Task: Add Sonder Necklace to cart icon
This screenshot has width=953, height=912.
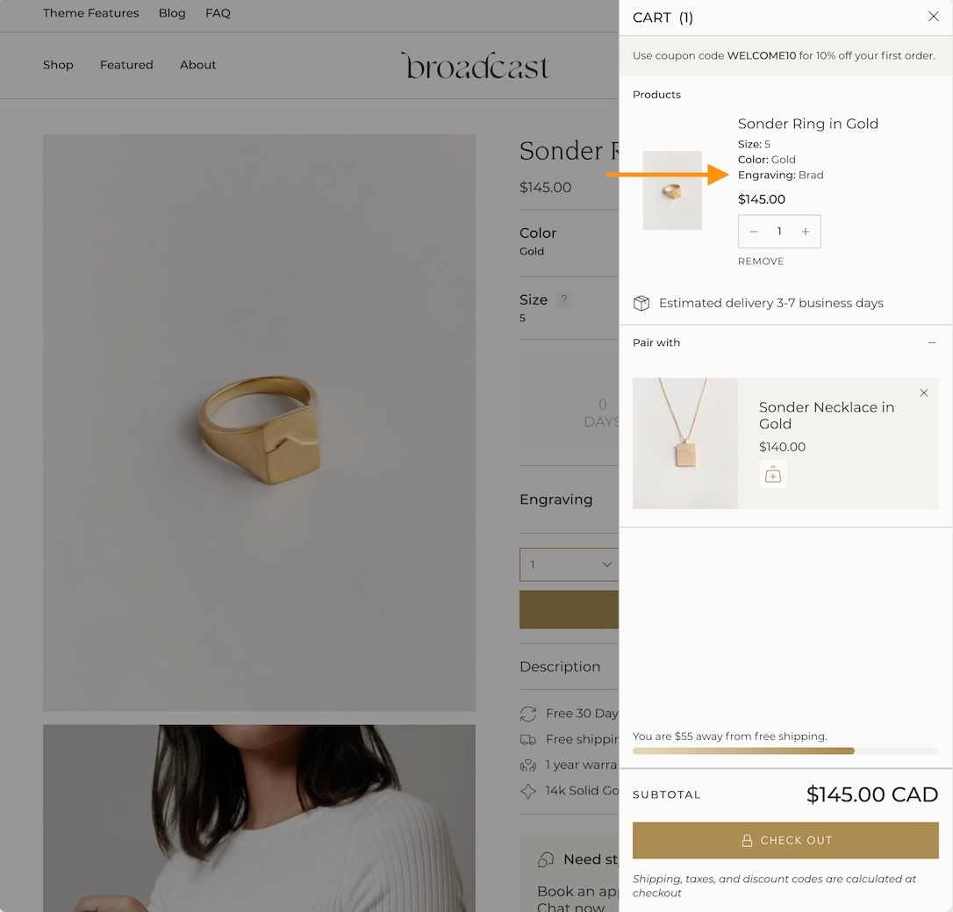Action: point(772,475)
